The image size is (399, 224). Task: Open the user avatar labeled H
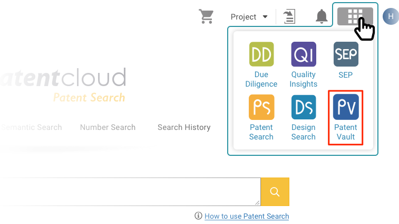(x=391, y=16)
